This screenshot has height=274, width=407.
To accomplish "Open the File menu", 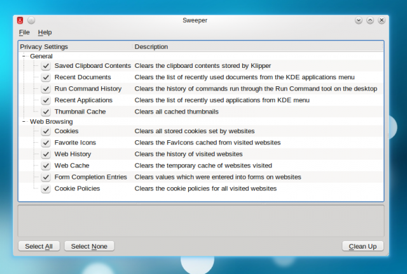I will 24,32.
